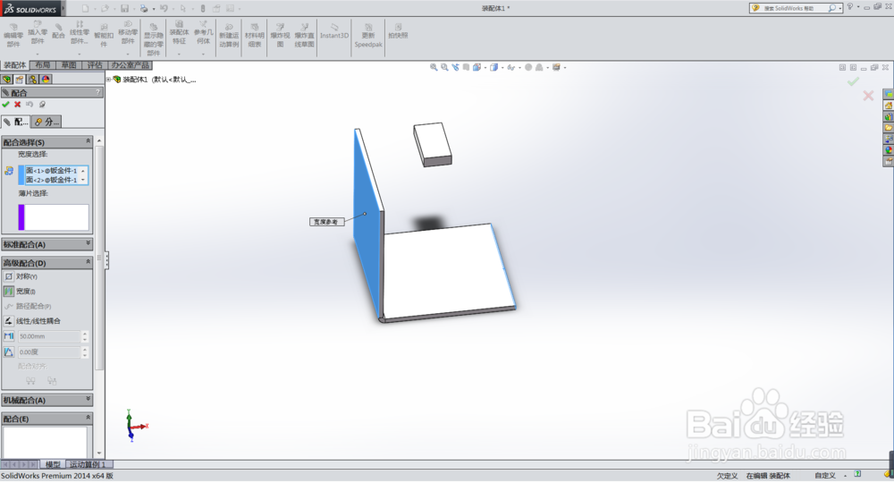Switch to the 装配体 ribbon tab
This screenshot has height=483, width=894.
[x=14, y=65]
